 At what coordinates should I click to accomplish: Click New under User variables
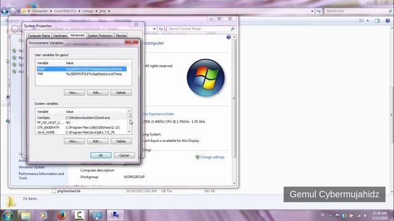tap(74, 93)
